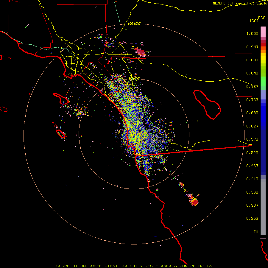The image size is (268, 268).
Task: Select the 0.627 scale value
Action: pyautogui.click(x=252, y=126)
